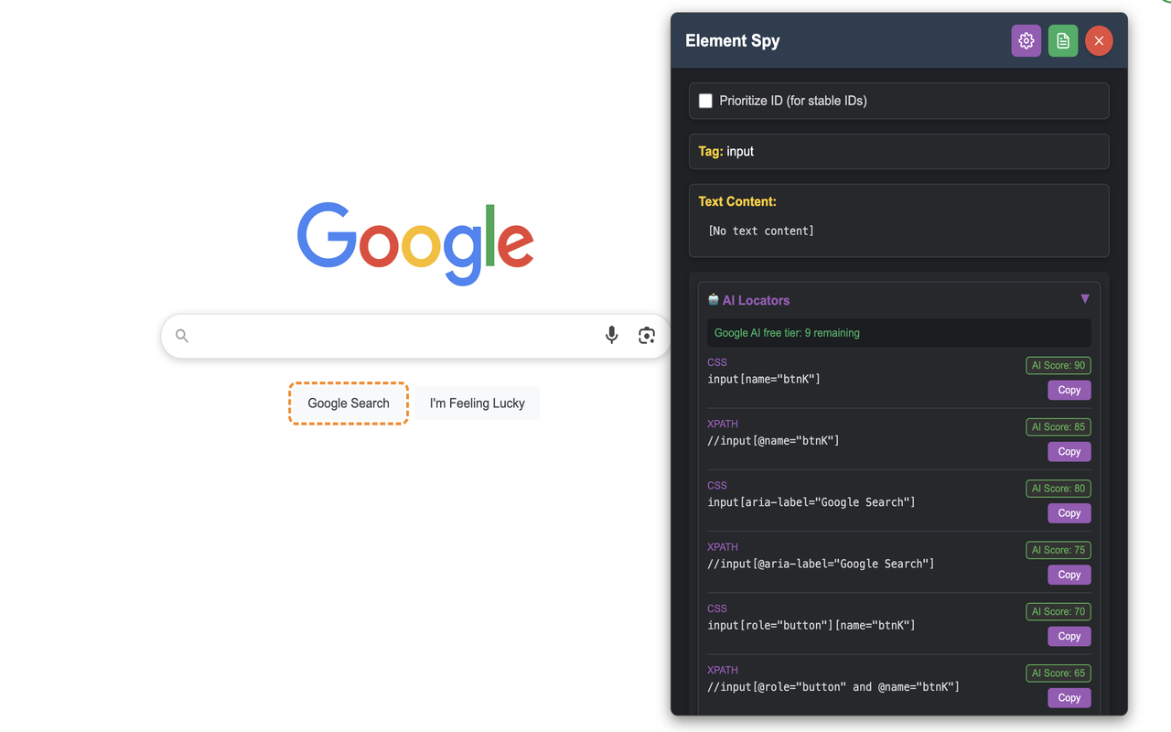This screenshot has height=732, width=1171.
Task: Click the Element Spy title
Action: click(733, 40)
